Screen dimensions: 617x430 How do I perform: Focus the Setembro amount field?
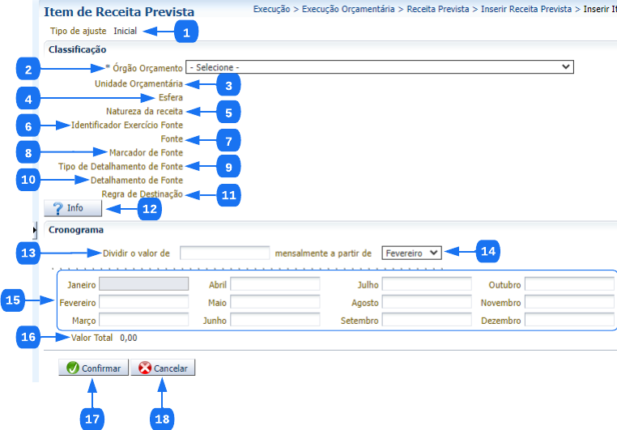point(426,320)
